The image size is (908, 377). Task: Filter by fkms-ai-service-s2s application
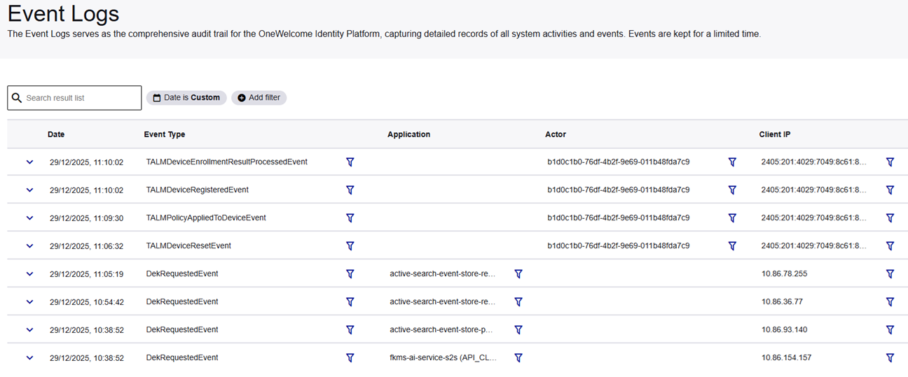[x=518, y=357]
